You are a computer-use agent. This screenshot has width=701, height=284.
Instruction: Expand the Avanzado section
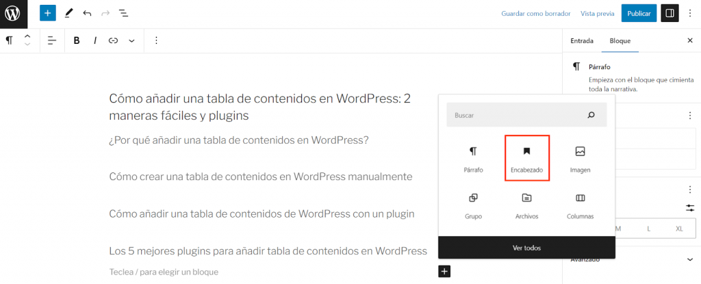[x=689, y=259]
